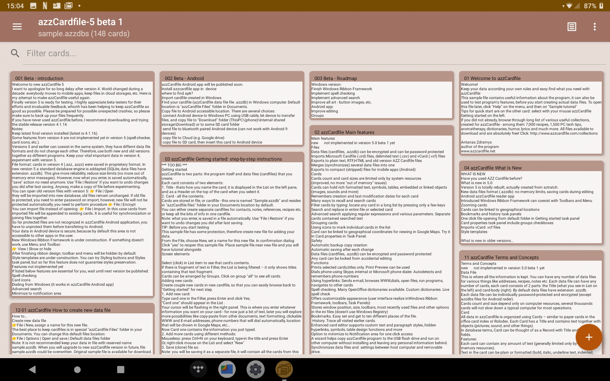Image resolution: width=610 pixels, height=381 pixels.
Task: Click 'Groups' line in Roadmap card
Action: click(318, 116)
